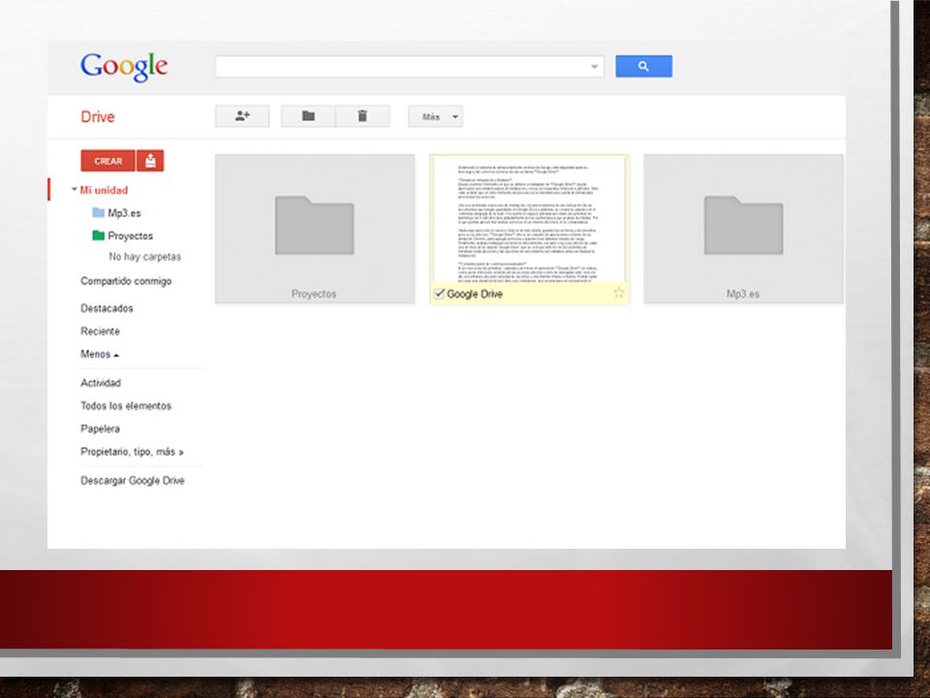Viewport: 930px width, 698px height.
Task: Open the Más dropdown menu
Action: [435, 116]
